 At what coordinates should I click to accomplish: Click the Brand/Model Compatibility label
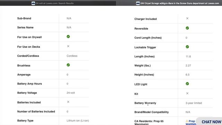[152, 112]
